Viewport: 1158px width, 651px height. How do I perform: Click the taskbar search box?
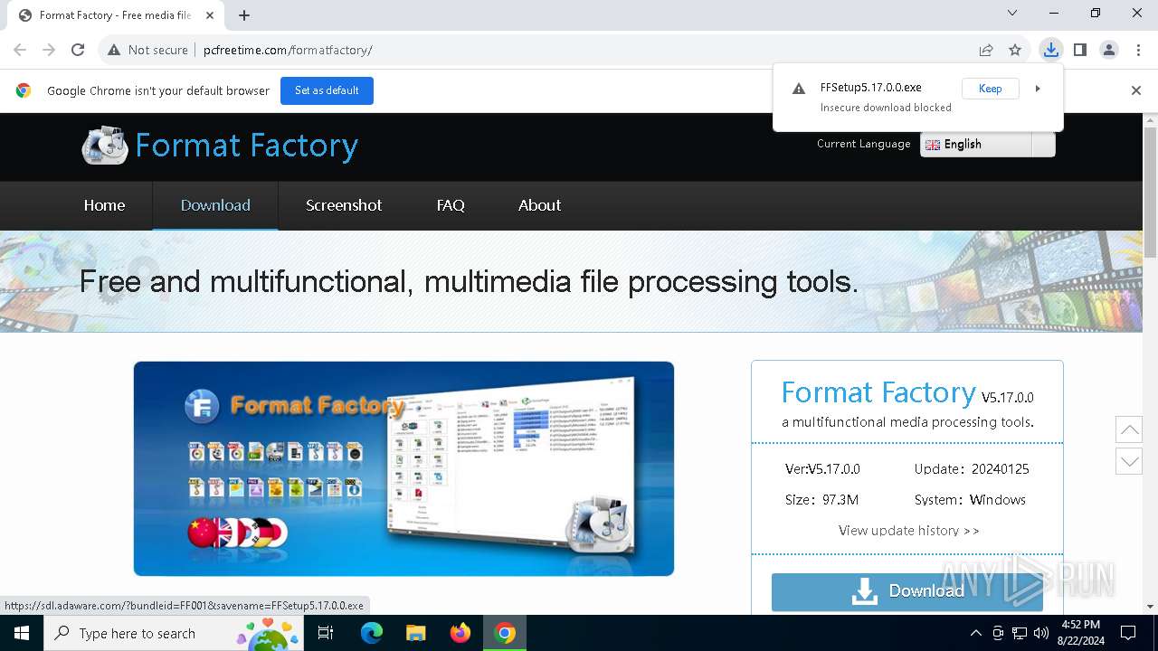(174, 633)
